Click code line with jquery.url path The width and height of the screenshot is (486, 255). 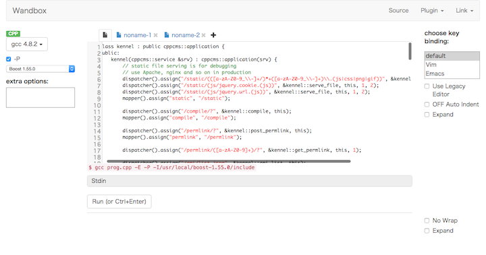click(246, 92)
